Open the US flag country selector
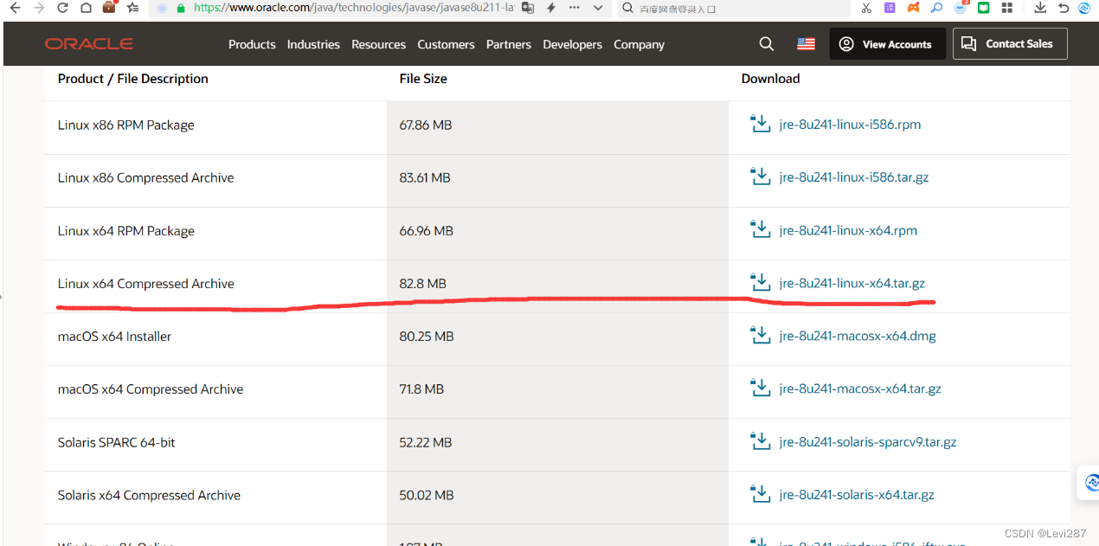The width and height of the screenshot is (1099, 546). [806, 43]
